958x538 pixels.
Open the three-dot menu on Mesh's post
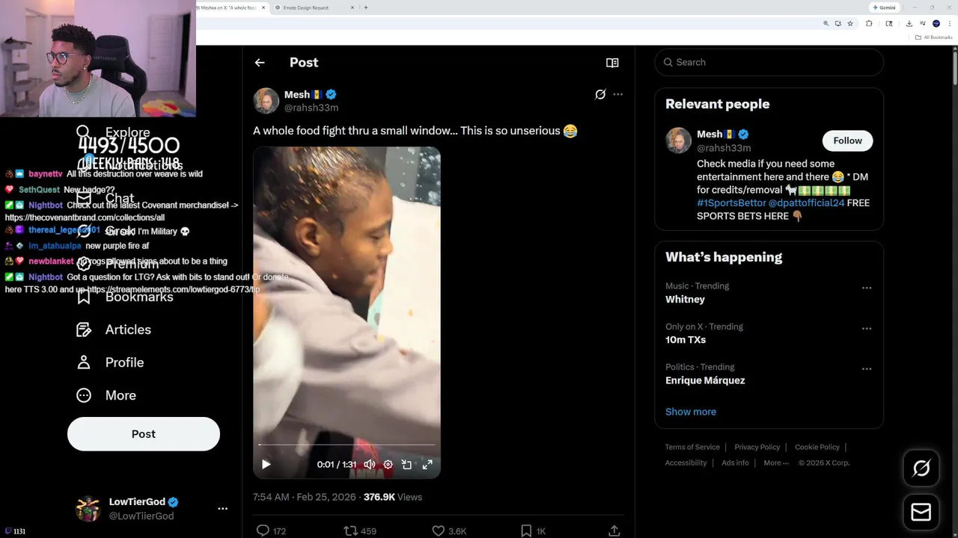tap(617, 94)
